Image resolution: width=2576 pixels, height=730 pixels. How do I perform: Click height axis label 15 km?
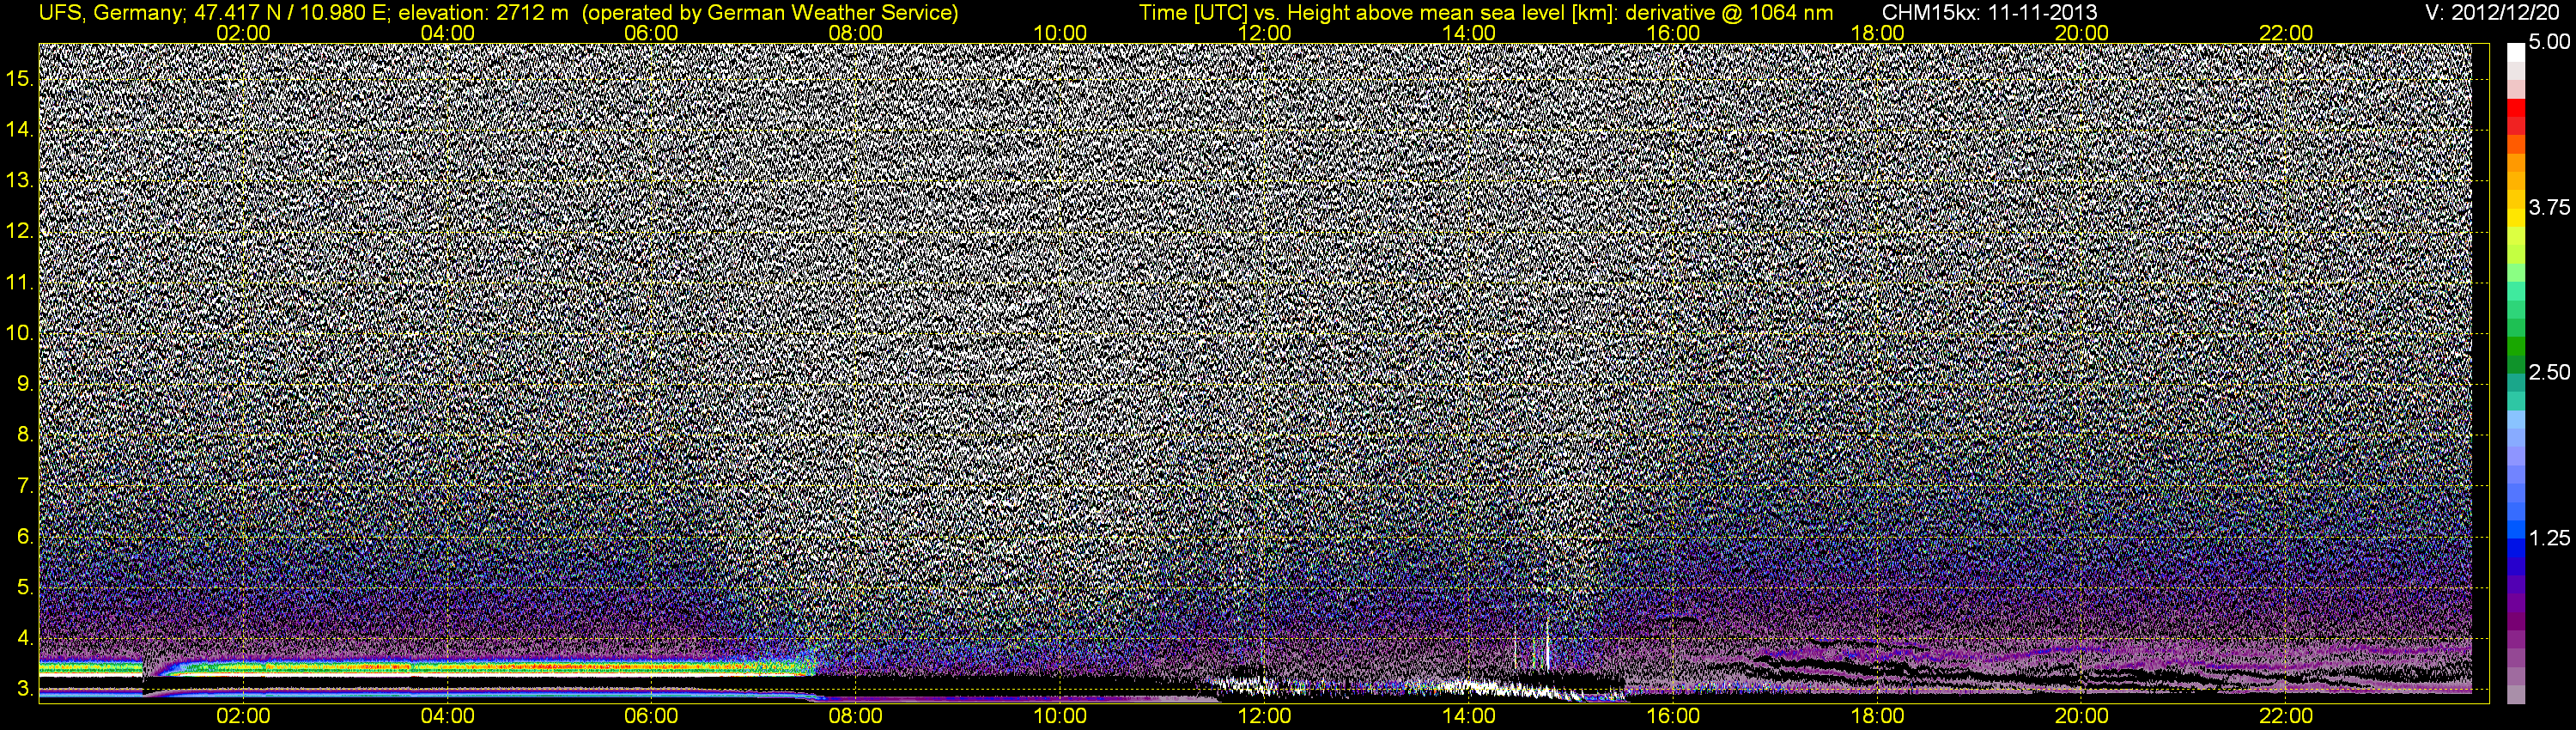click(x=19, y=79)
